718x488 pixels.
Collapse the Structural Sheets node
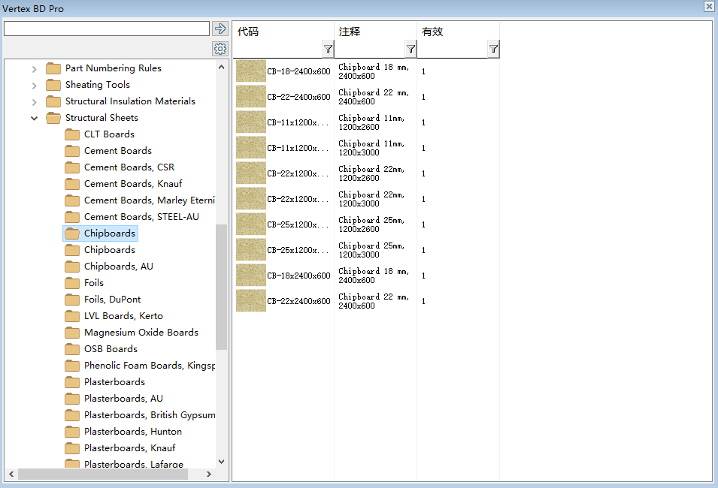[x=35, y=119]
